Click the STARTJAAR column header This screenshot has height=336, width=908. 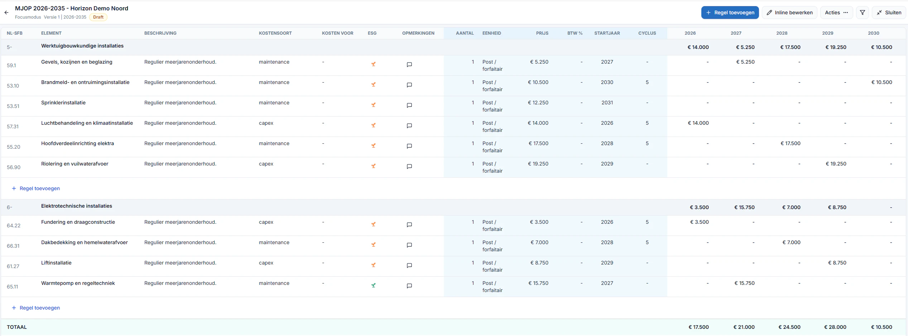(x=607, y=33)
